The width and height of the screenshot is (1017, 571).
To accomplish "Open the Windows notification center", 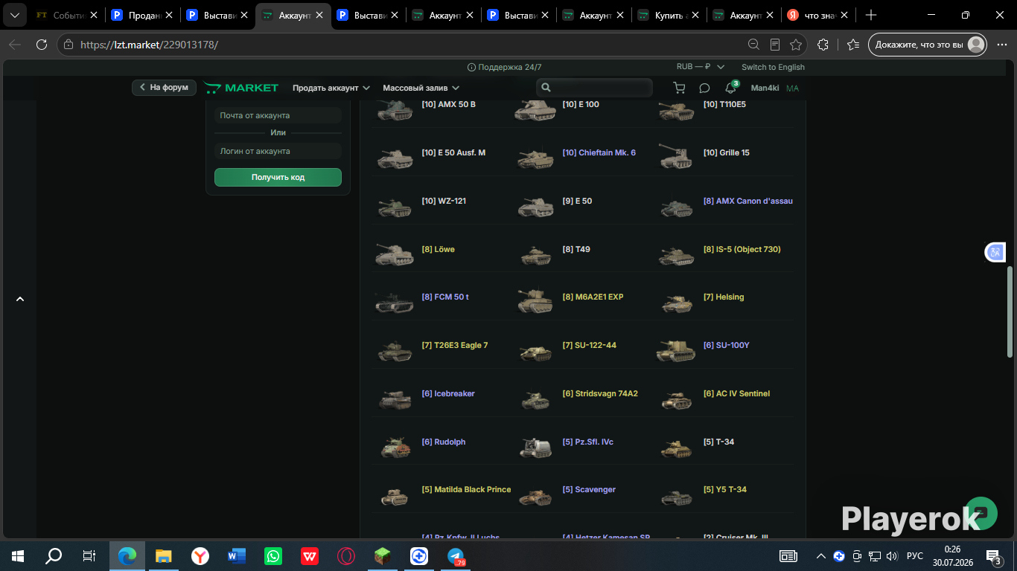I will (994, 555).
